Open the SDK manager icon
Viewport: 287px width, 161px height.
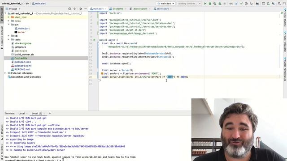click(273, 4)
